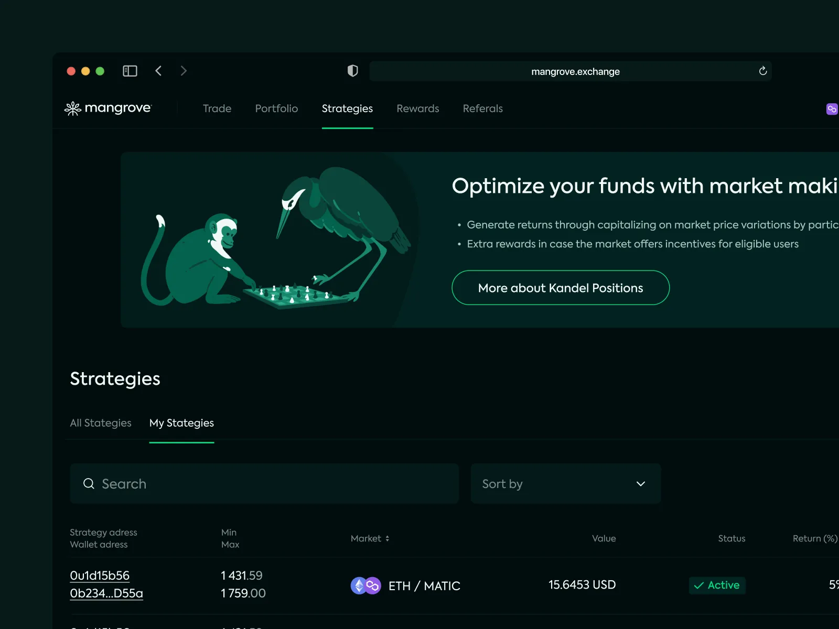This screenshot has width=839, height=629.
Task: Click the Wallet adress header label
Action: 99,545
